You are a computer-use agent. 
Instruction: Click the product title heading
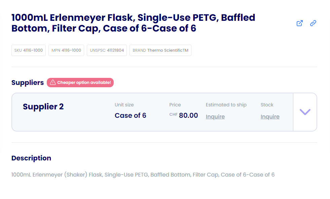pyautogui.click(x=133, y=23)
